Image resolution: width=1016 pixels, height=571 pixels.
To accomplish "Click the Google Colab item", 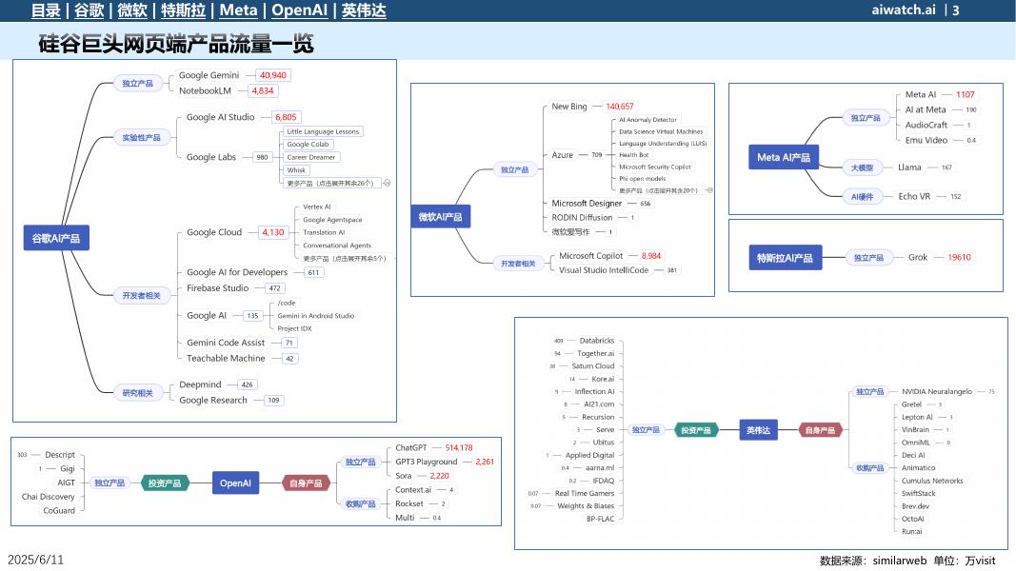I will (308, 145).
